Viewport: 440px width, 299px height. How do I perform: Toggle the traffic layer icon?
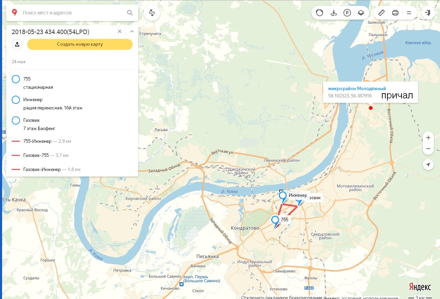pos(320,13)
